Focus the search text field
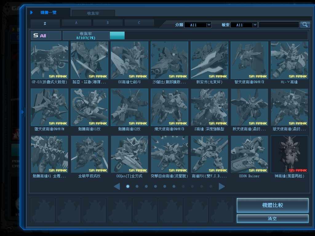The image size is (315, 236). [x=279, y=25]
